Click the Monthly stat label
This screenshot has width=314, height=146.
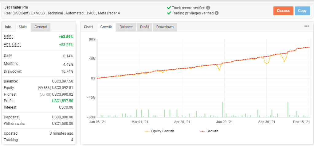[11, 63]
